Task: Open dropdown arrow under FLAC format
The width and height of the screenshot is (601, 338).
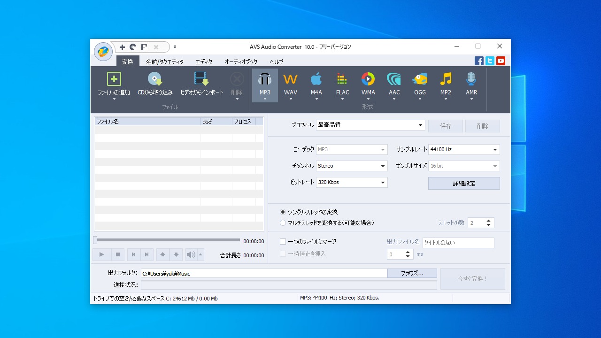Action: (342, 99)
